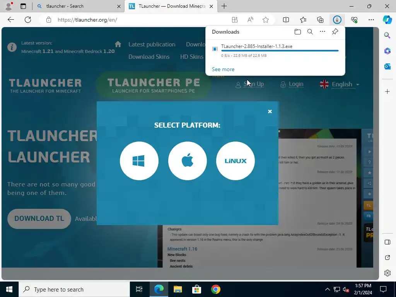Open sidebar settings gear
Screen dimensions: 396x297
[x=387, y=273]
